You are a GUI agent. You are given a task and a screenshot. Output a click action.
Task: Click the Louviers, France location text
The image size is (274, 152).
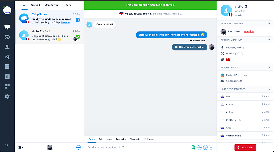click(x=235, y=48)
